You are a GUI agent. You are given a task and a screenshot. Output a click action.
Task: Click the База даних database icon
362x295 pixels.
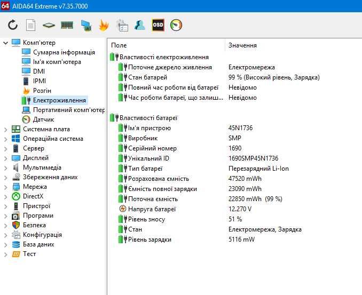(16, 244)
